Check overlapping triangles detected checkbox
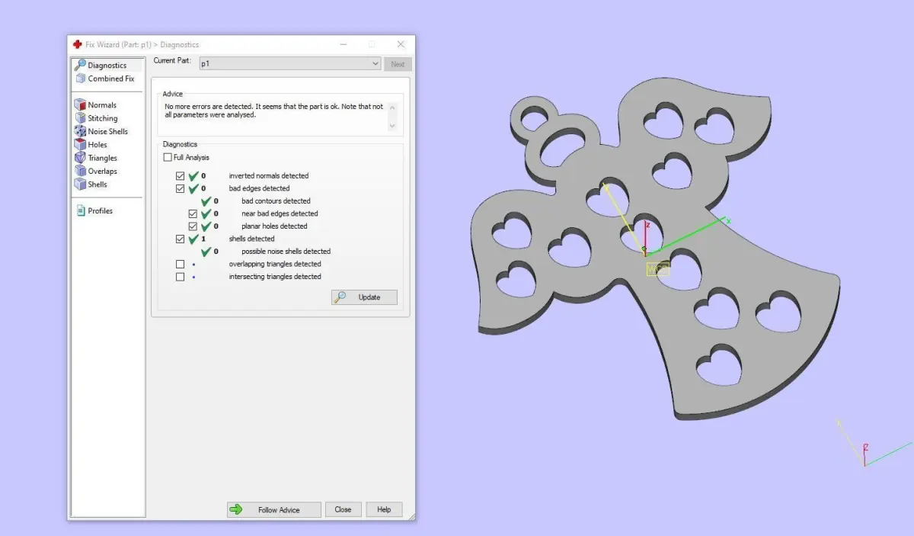This screenshot has height=536, width=914. pos(181,264)
